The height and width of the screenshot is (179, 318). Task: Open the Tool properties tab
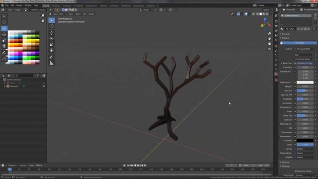click(x=276, y=15)
